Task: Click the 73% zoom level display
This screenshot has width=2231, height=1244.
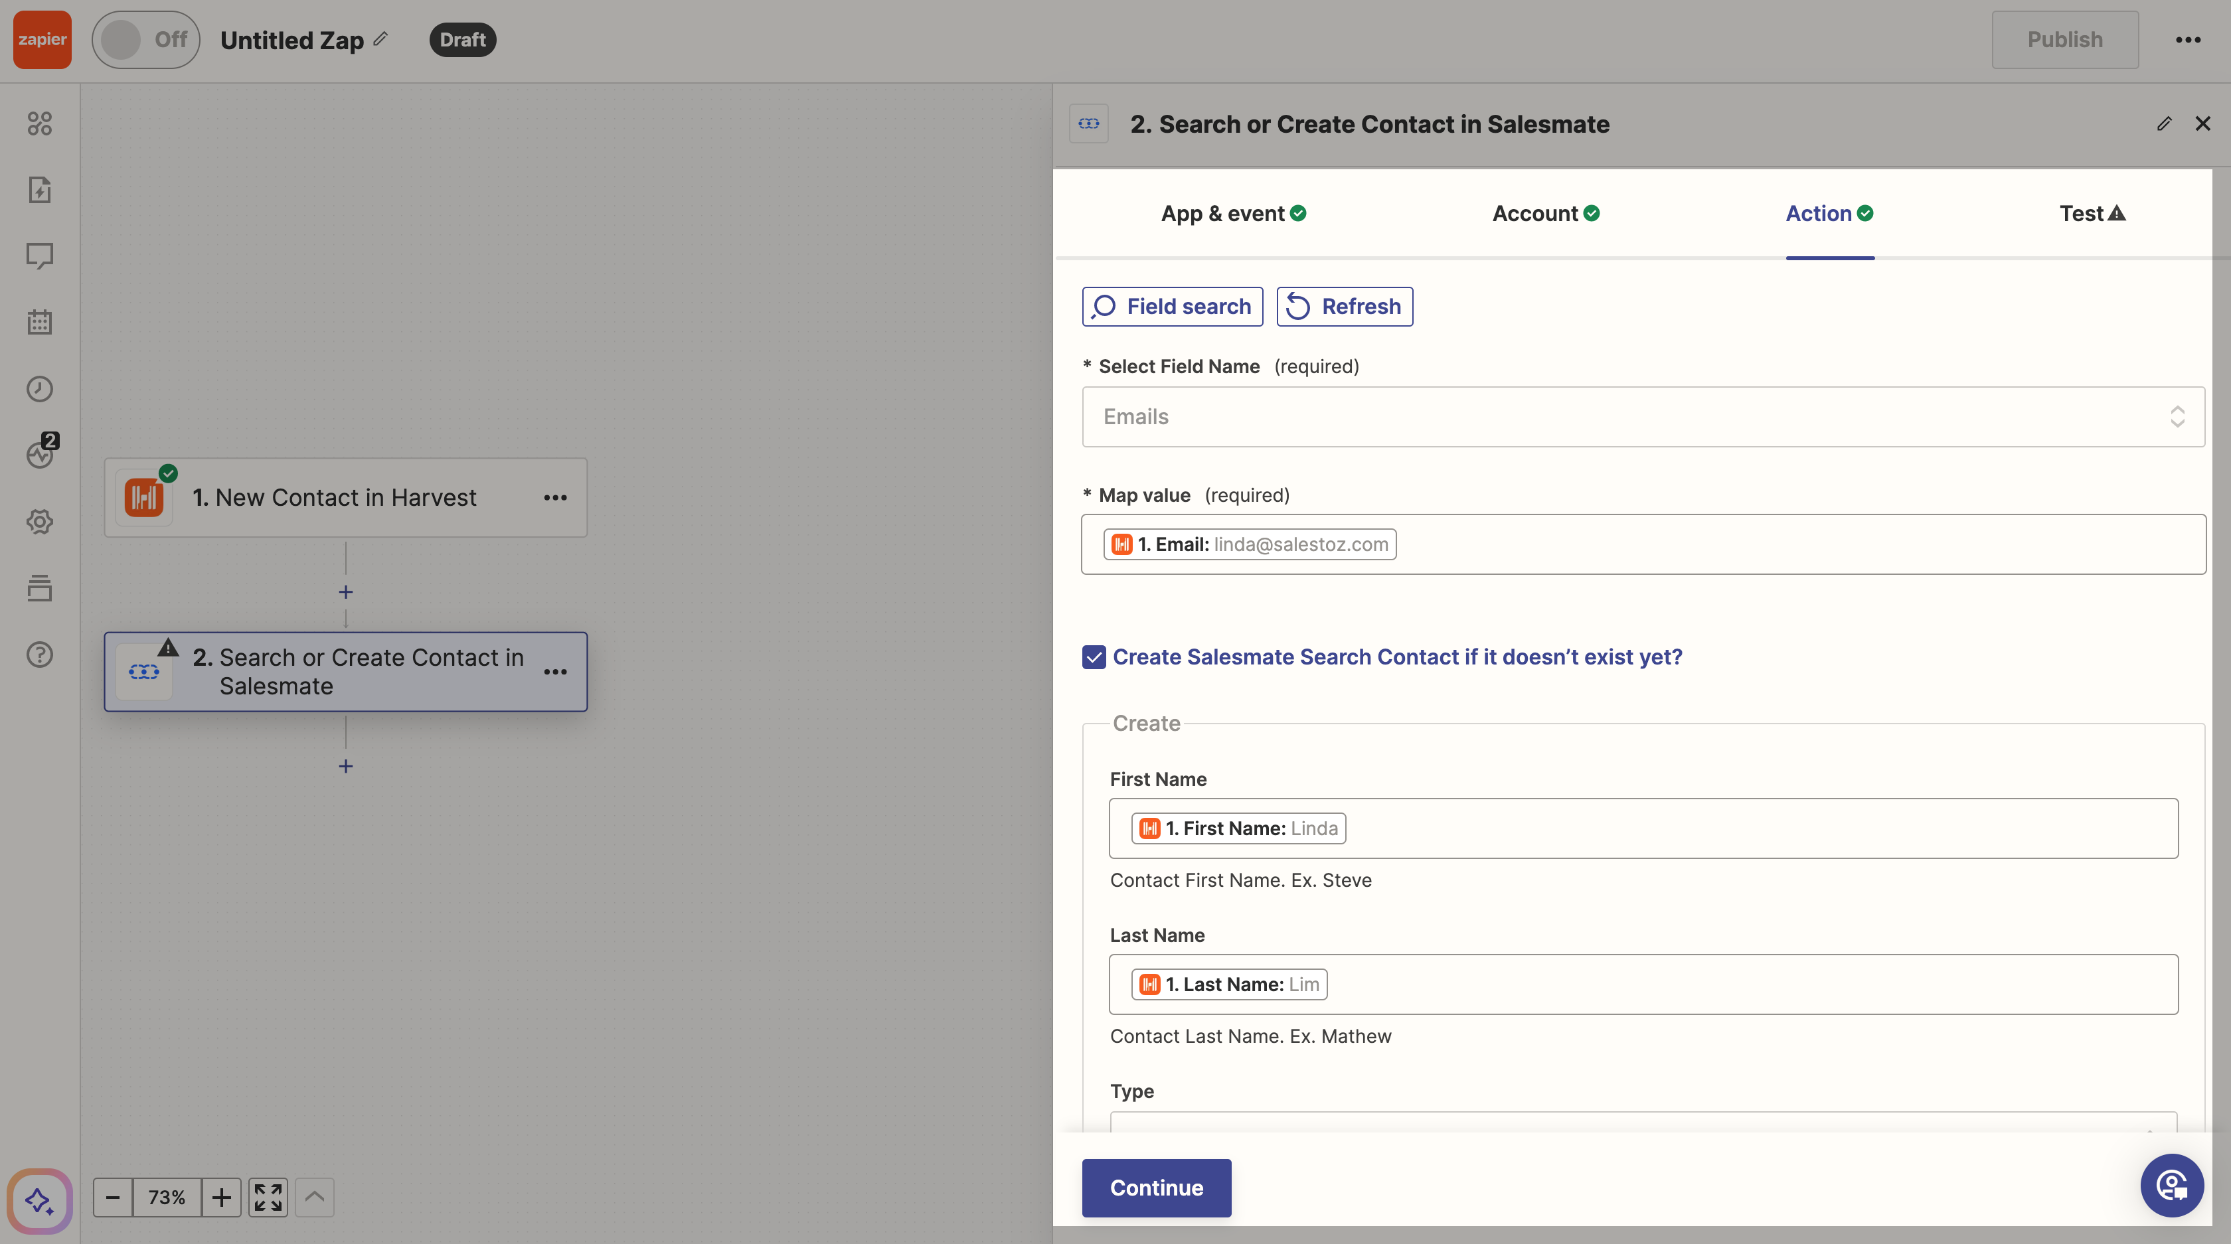Action: [x=167, y=1198]
